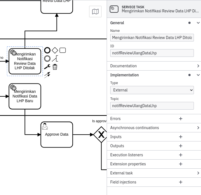Delete the selected task with trash icon
The width and height of the screenshot is (201, 195).
pyautogui.click(x=55, y=67)
